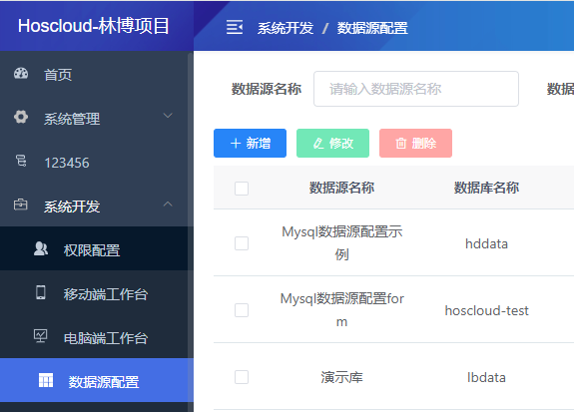This screenshot has width=574, height=412.
Task: Click the phone icon beside 移动端工作台
Action: [x=41, y=292]
